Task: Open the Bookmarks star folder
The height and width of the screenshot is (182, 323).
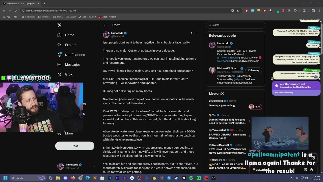Action: coord(29,17)
